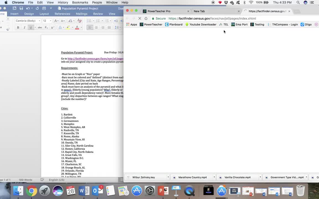Decrease font size in Word

(x=63, y=21)
